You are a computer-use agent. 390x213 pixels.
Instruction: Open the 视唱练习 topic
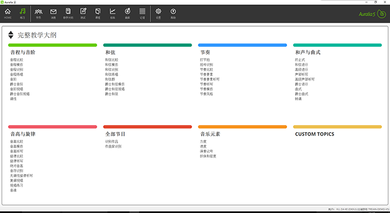point(16,185)
